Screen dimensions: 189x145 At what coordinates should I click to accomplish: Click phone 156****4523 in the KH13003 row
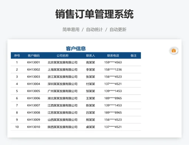pyautogui.click(x=113, y=77)
